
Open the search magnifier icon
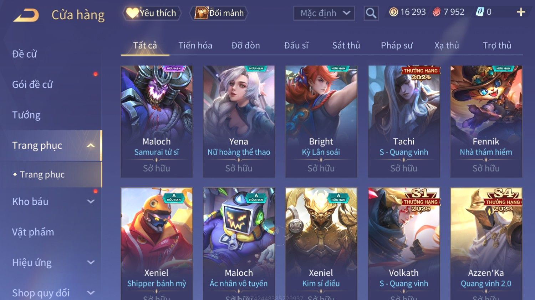(x=371, y=13)
